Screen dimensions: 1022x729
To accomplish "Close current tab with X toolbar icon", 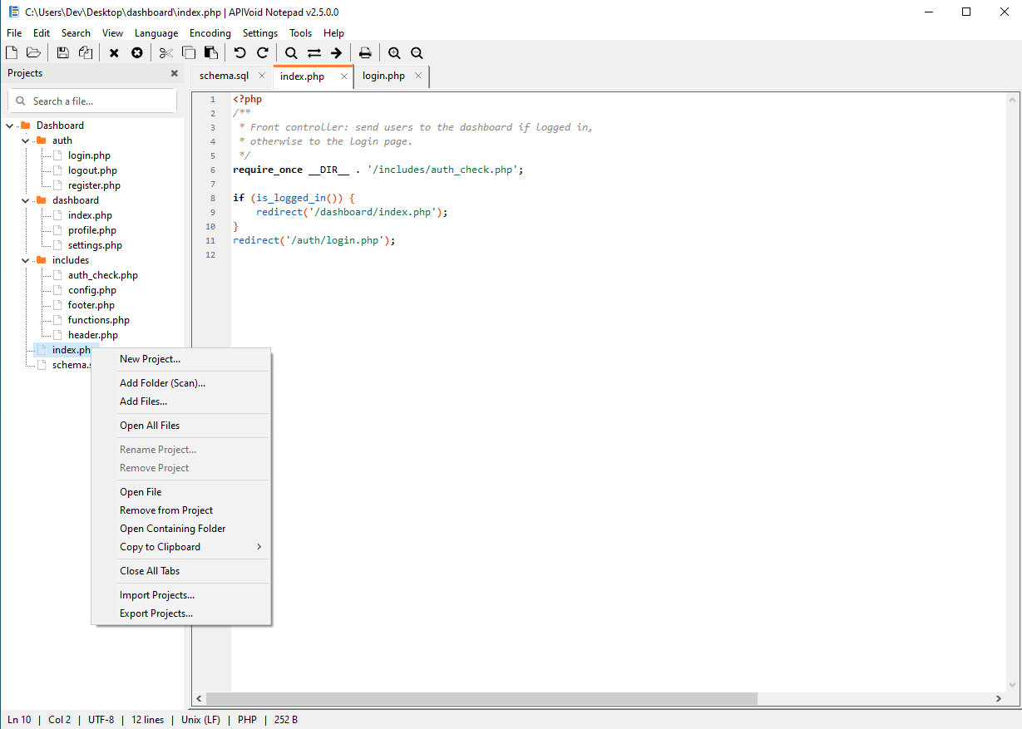I will (x=114, y=53).
